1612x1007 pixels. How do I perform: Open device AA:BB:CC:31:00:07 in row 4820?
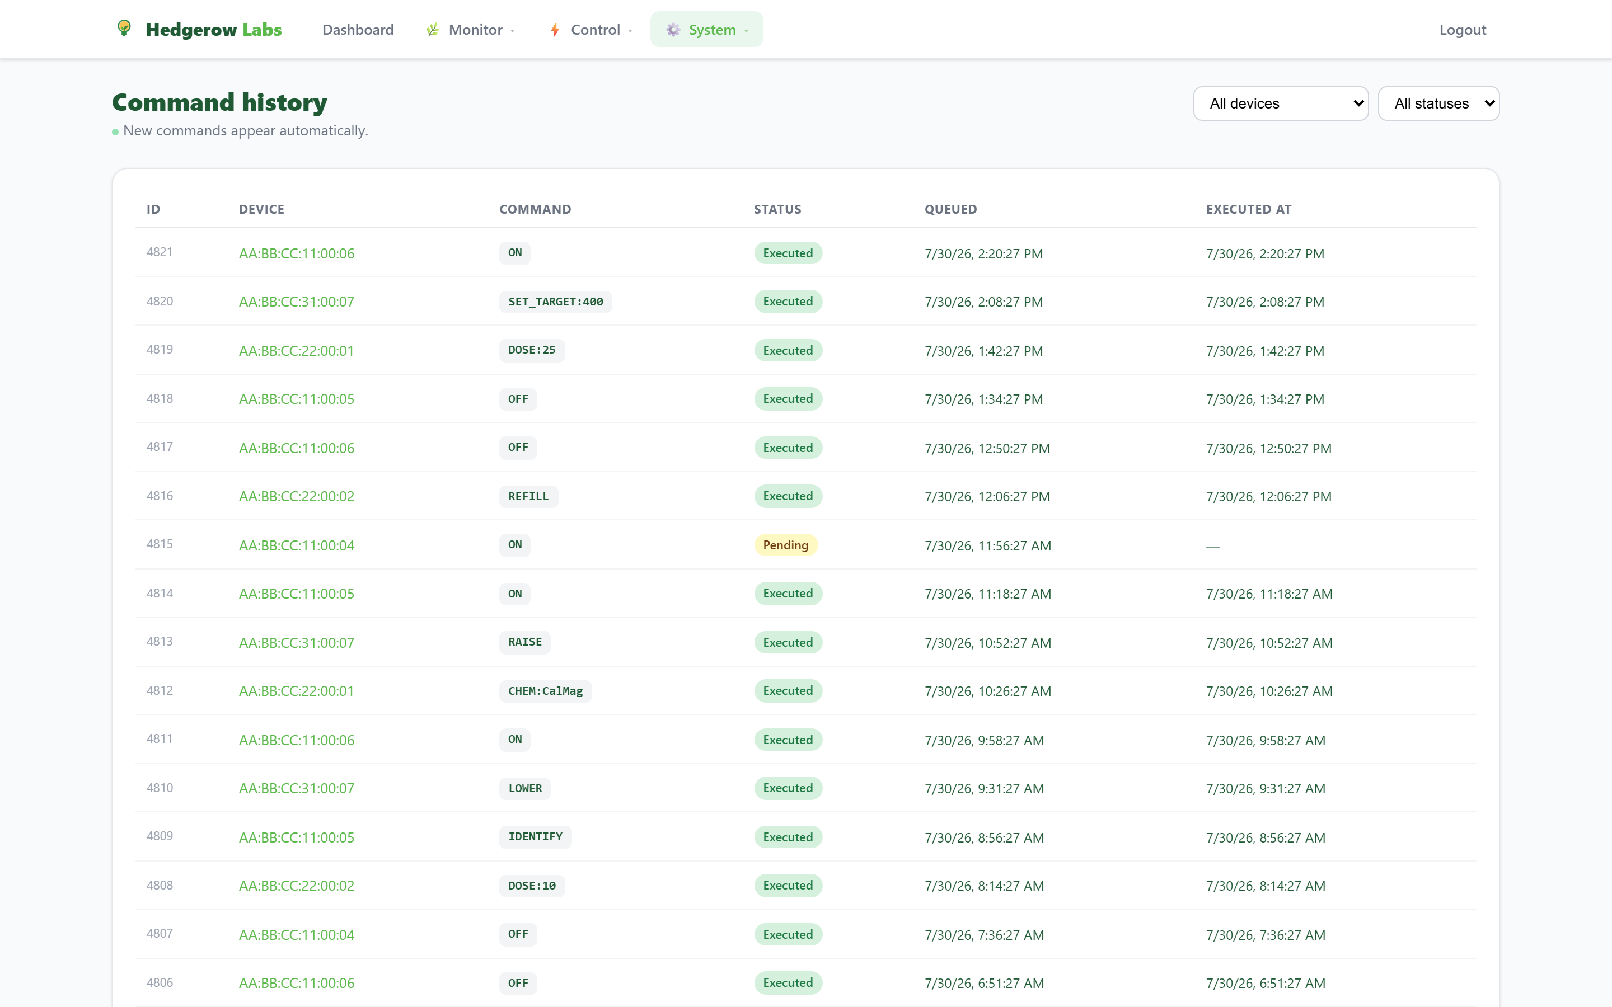pos(297,302)
